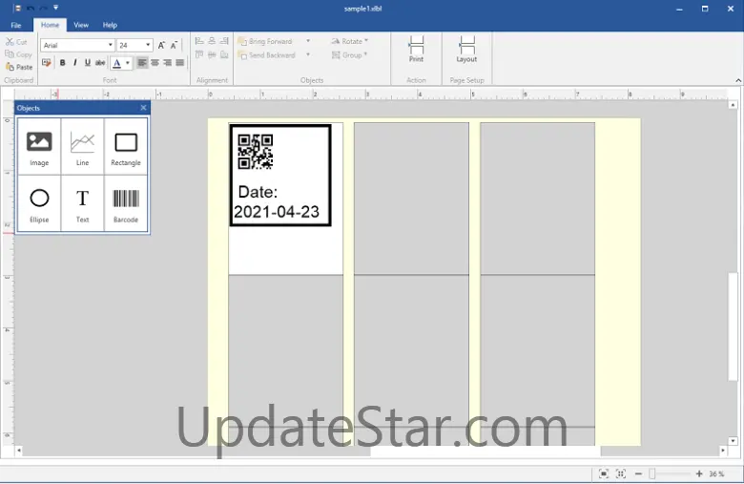Open the Rotate dropdown
The height and width of the screenshot is (484, 744).
pos(350,41)
